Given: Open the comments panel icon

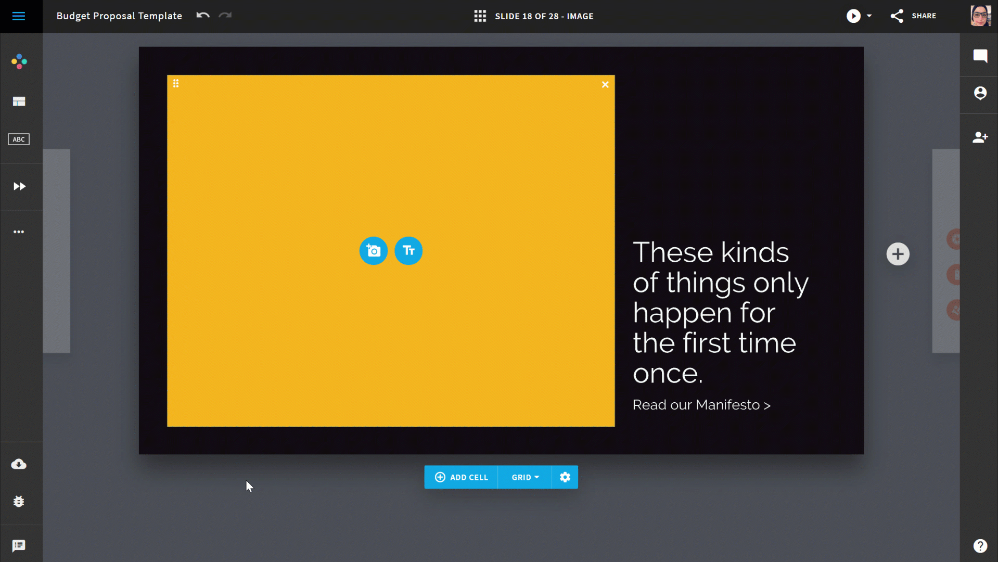Looking at the screenshot, I should coord(980,56).
